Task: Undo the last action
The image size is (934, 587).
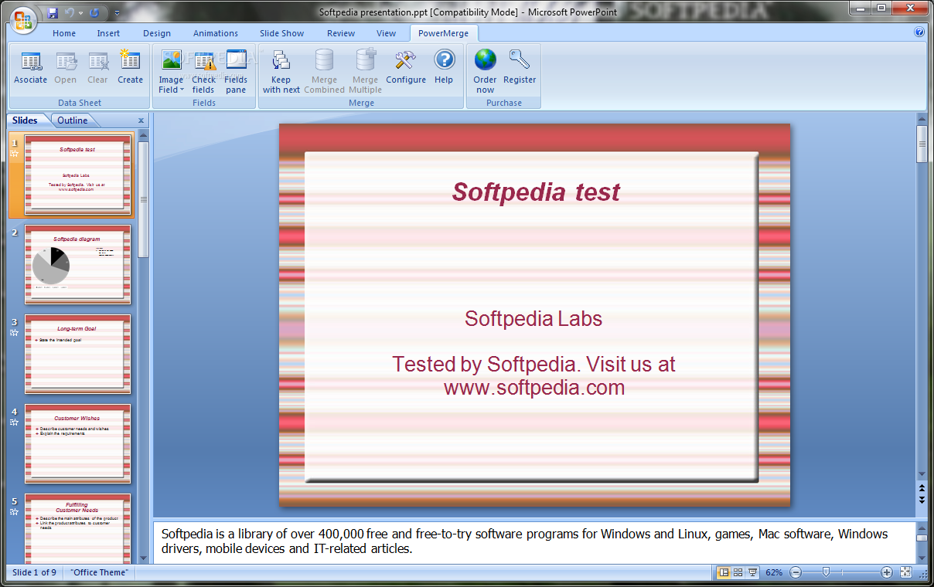Action: pyautogui.click(x=70, y=12)
